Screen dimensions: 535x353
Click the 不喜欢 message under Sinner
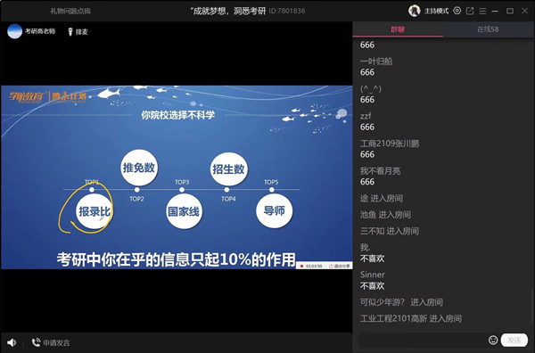coord(372,286)
